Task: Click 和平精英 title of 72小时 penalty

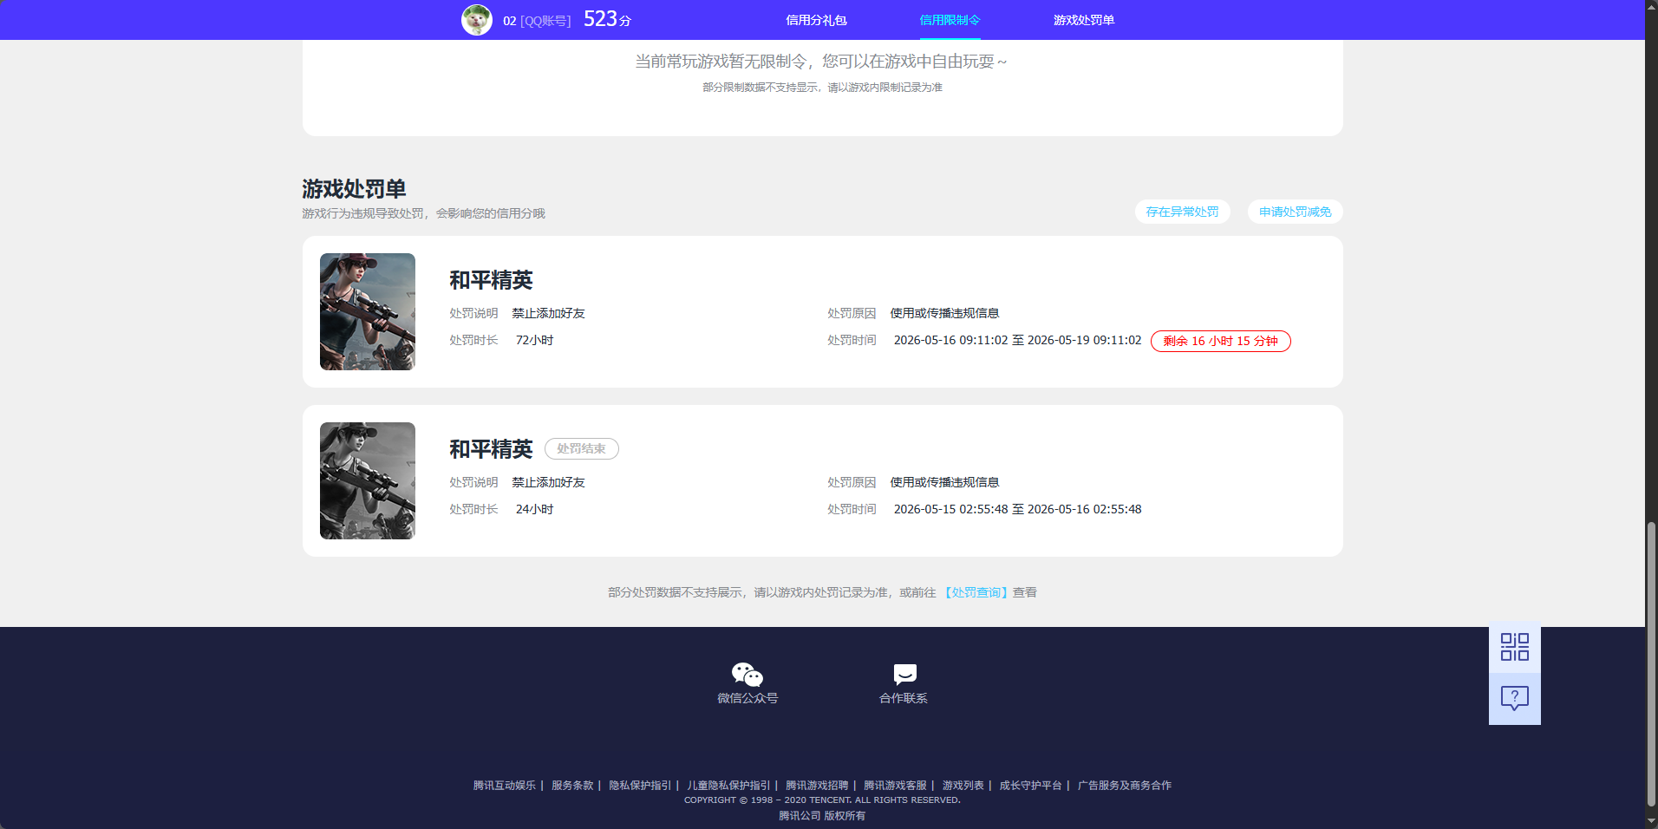Action: pyautogui.click(x=491, y=280)
